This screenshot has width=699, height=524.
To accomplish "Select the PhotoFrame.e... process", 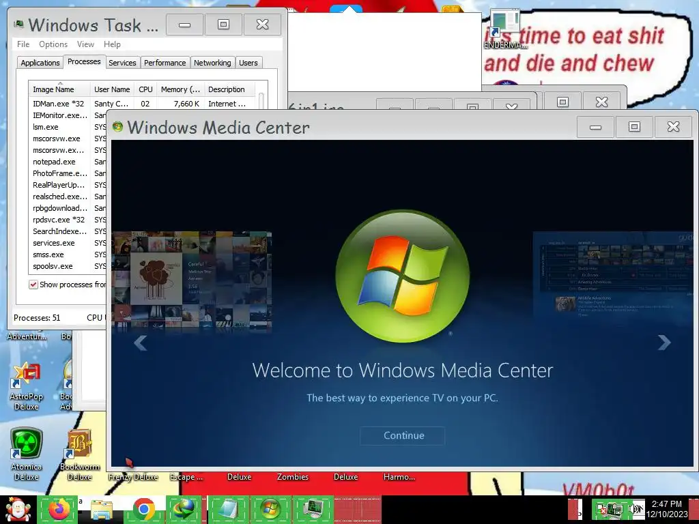I will click(68, 173).
